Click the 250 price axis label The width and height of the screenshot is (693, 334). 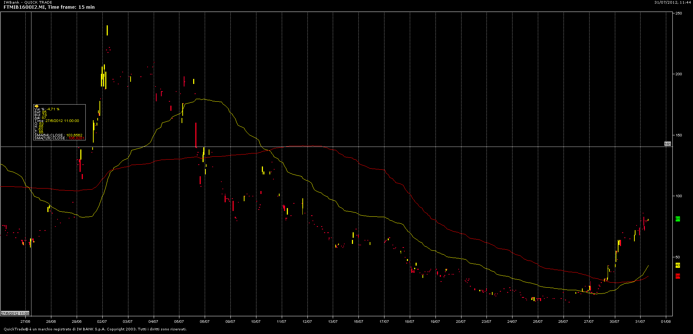[679, 13]
